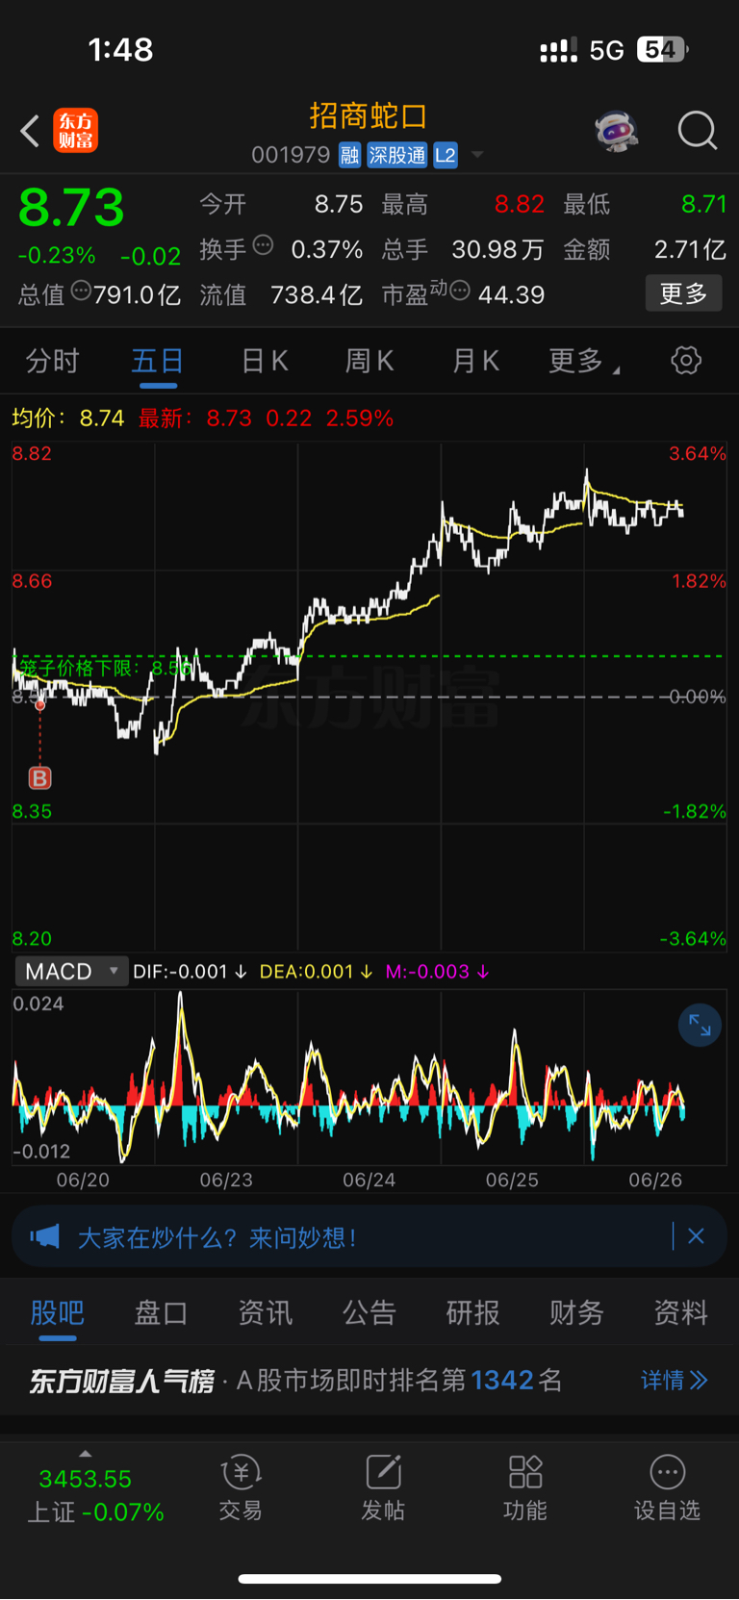Screen dimensions: 739x1600
Task: Tap the fullscreen expand chart icon
Action: point(700,1027)
